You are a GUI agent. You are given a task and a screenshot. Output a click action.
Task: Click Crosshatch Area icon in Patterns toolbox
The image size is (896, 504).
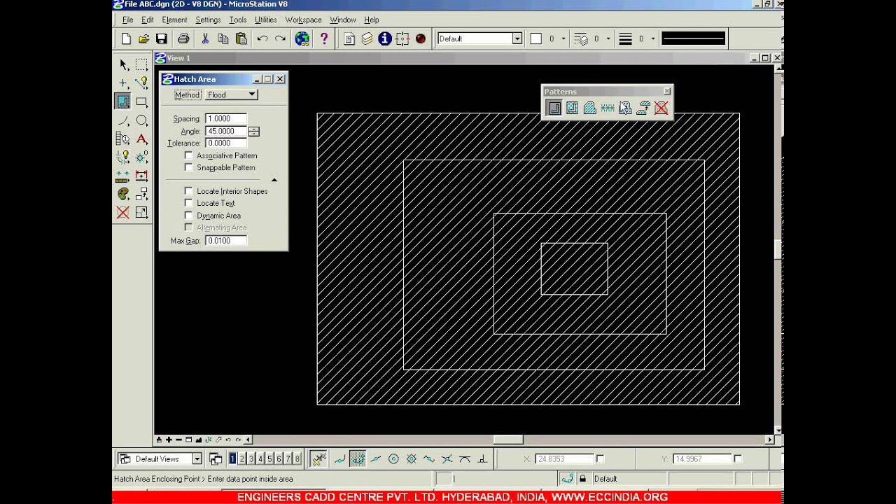pos(572,108)
